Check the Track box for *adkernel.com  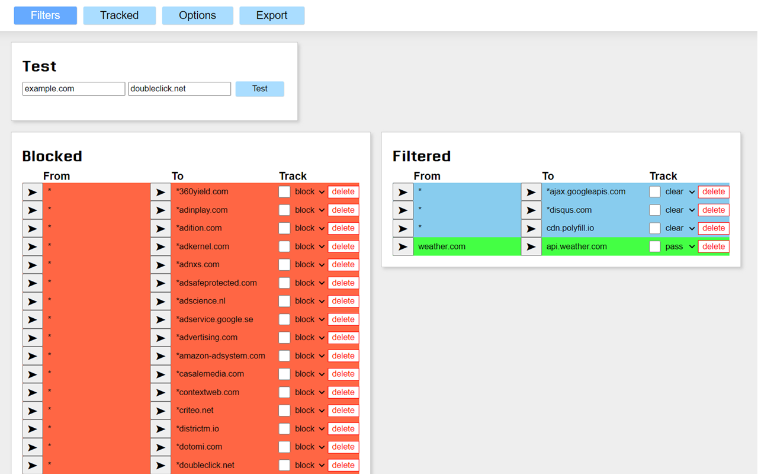point(284,246)
